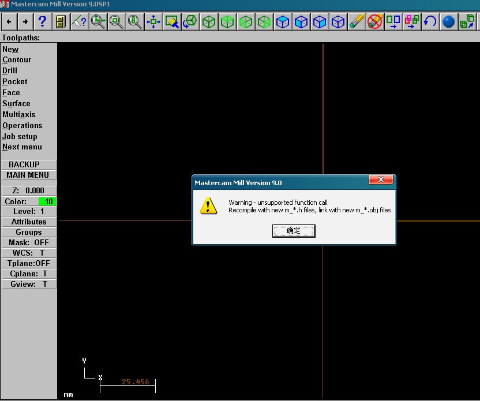Viewport: 480px width, 401px height.
Task: Return via the MAIN MENU button
Action: (29, 175)
